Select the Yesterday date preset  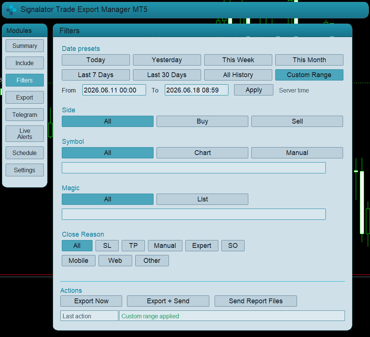(x=167, y=60)
